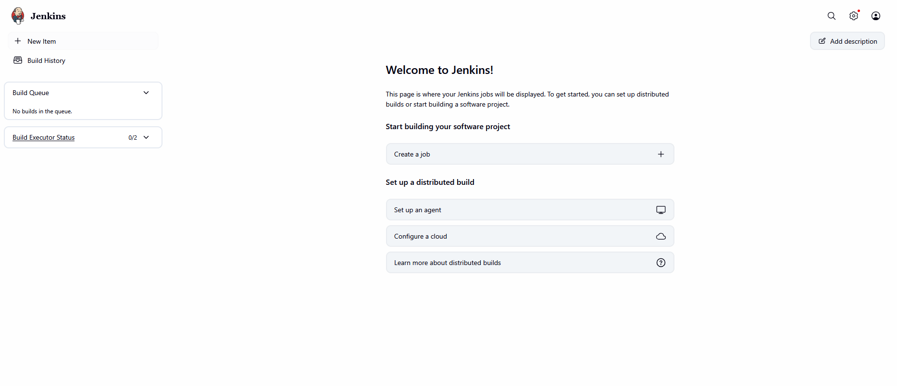Click the 0/2 executor count
This screenshot has width=897, height=386.
[133, 137]
